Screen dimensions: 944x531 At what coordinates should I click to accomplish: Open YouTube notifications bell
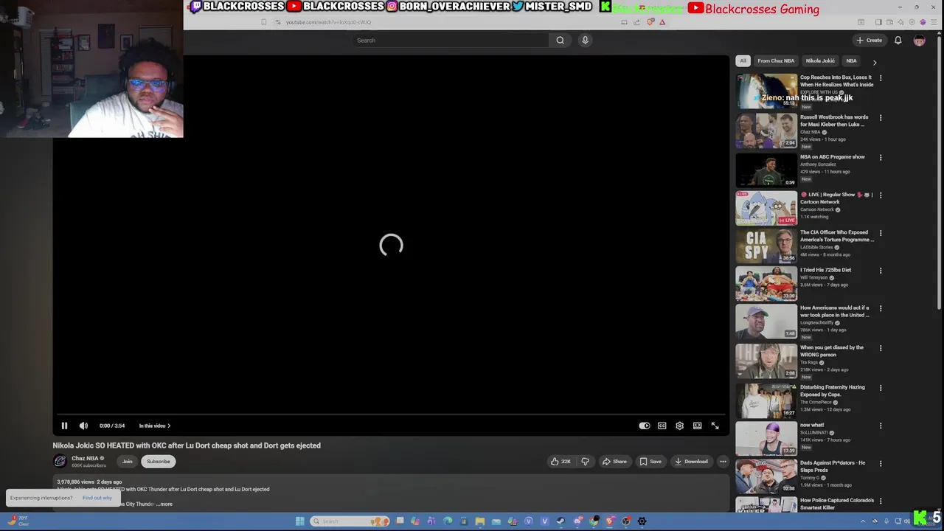(x=898, y=41)
